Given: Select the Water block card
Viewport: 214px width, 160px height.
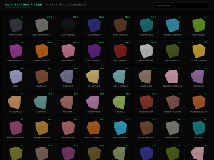Looking at the screenshot, I should click(x=15, y=78).
